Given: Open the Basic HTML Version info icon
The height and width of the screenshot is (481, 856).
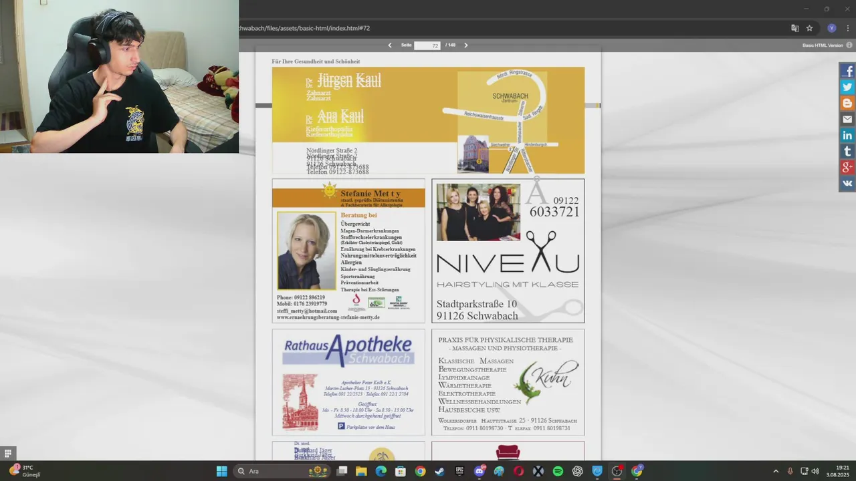Looking at the screenshot, I should pyautogui.click(x=849, y=45).
